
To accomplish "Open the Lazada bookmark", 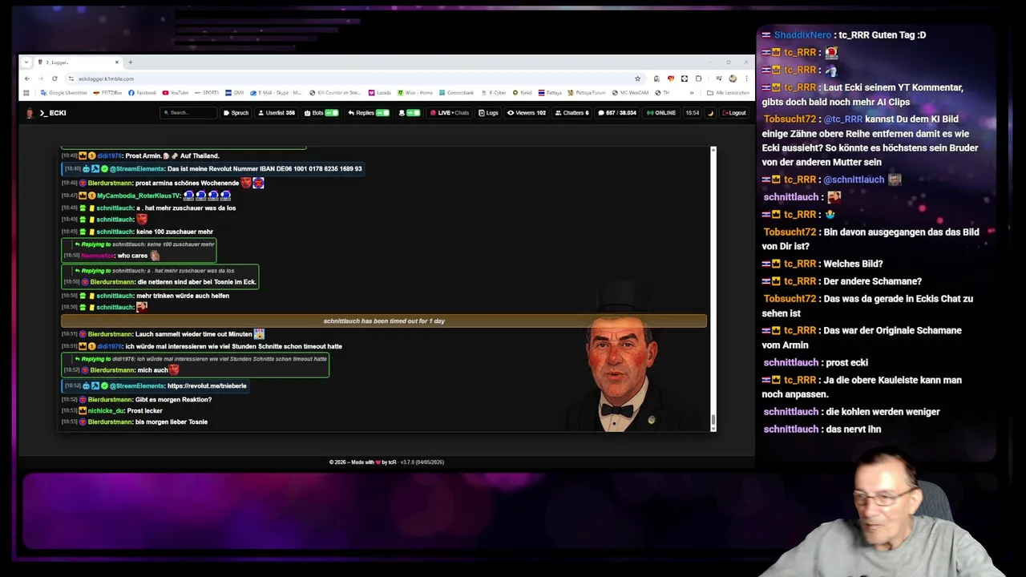I will coord(380,93).
